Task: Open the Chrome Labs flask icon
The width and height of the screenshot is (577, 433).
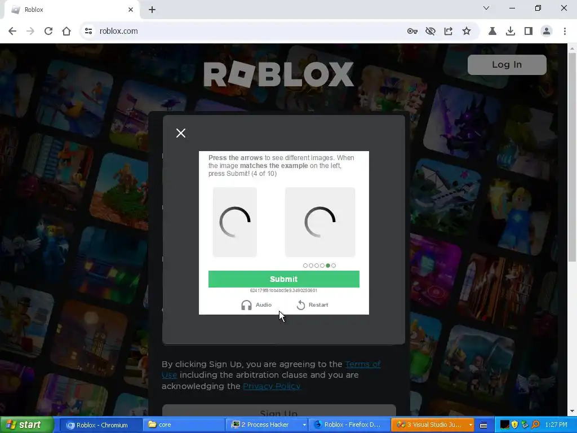Action: [x=492, y=32]
